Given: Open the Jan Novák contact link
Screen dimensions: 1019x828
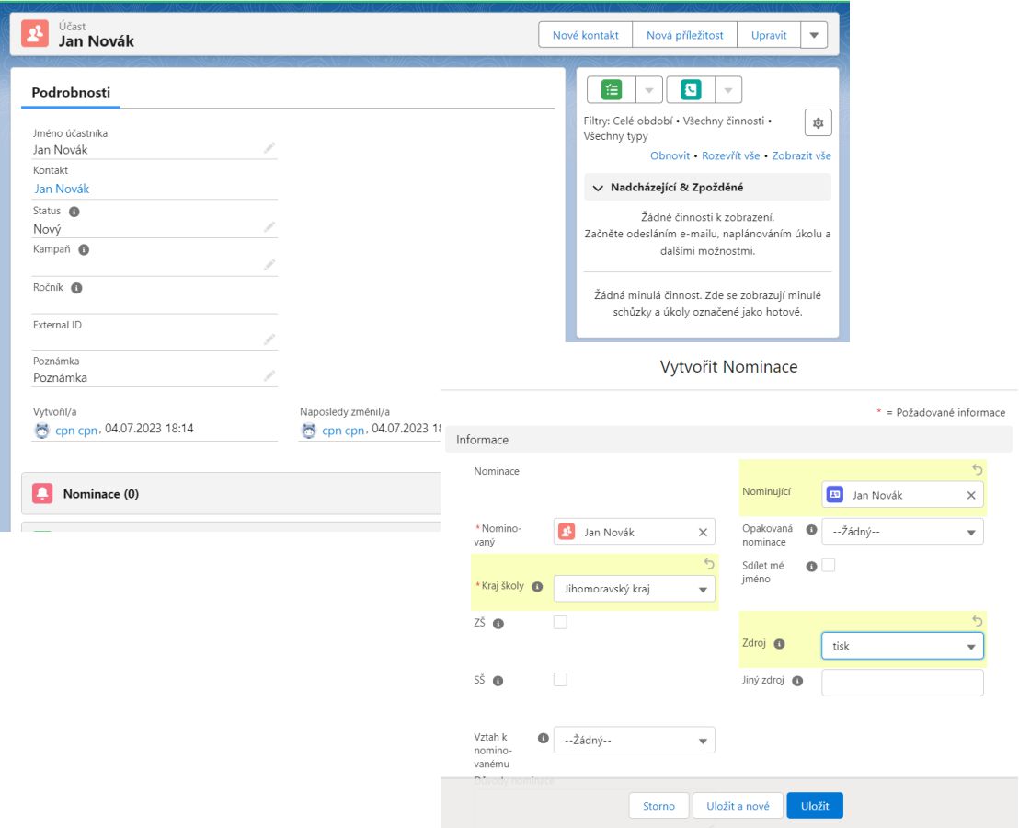Looking at the screenshot, I should pyautogui.click(x=62, y=189).
